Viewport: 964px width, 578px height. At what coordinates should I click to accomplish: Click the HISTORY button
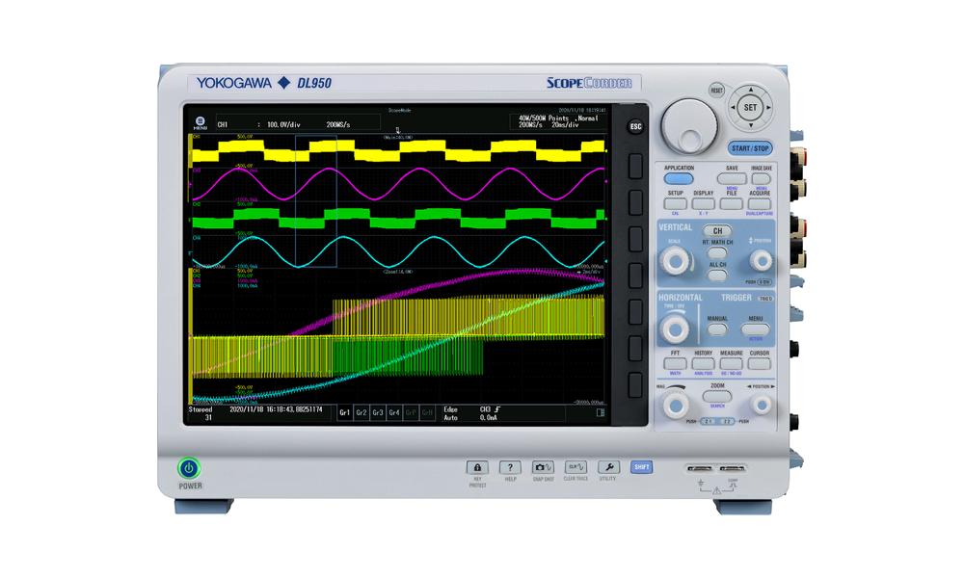point(703,363)
